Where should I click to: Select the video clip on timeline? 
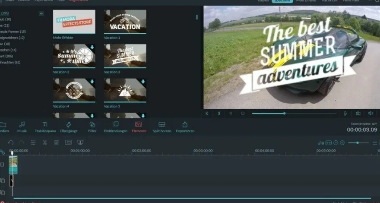click(13, 165)
